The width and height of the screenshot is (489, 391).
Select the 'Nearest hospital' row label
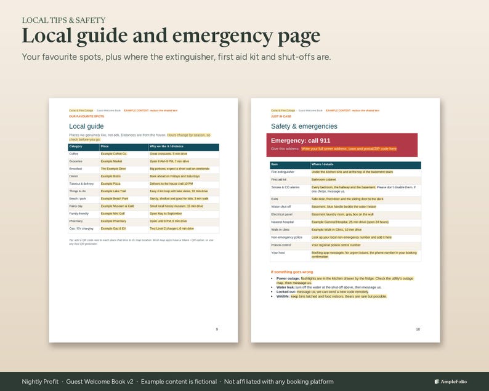[282, 222]
